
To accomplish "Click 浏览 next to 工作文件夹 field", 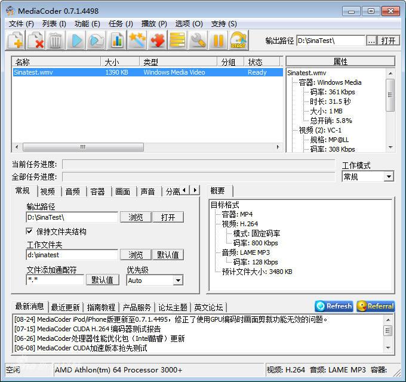I will [x=136, y=255].
